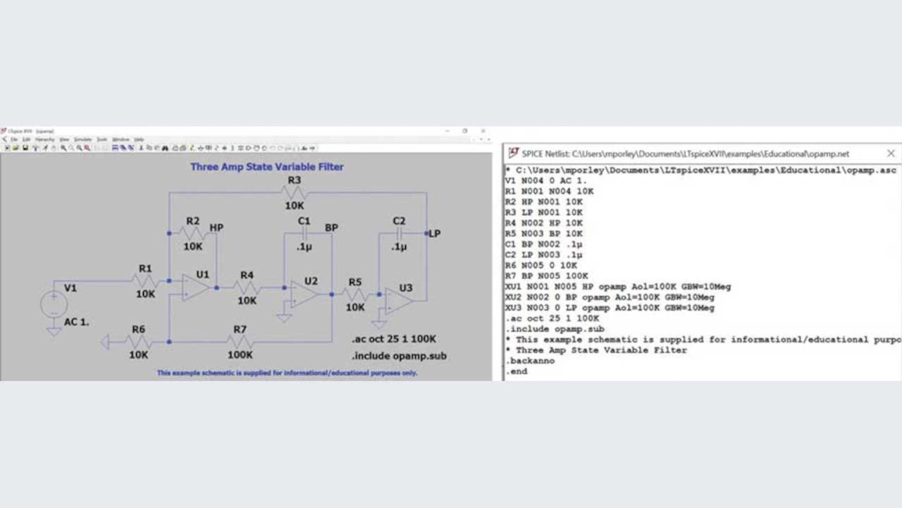Viewport: 902px width, 508px height.
Task: Open the Simulate menu
Action: point(82,140)
